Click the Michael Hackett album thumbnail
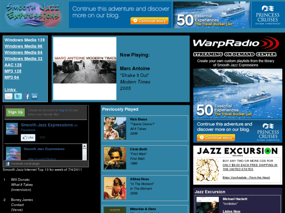Image resolution: width=285 pixels, height=213 pixels. (207, 205)
